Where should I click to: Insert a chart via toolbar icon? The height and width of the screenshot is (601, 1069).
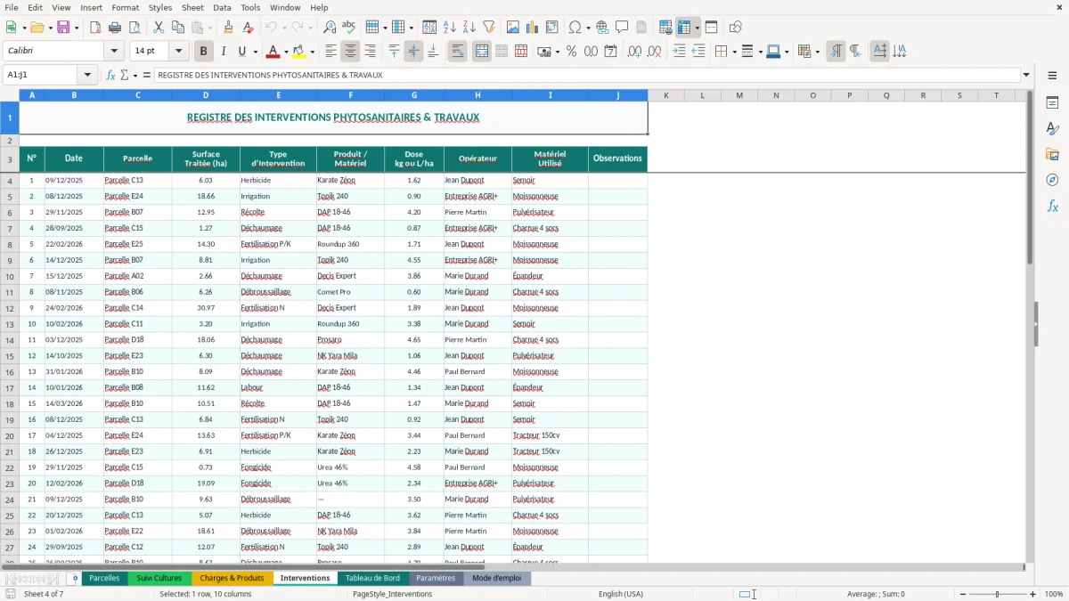coord(533,28)
